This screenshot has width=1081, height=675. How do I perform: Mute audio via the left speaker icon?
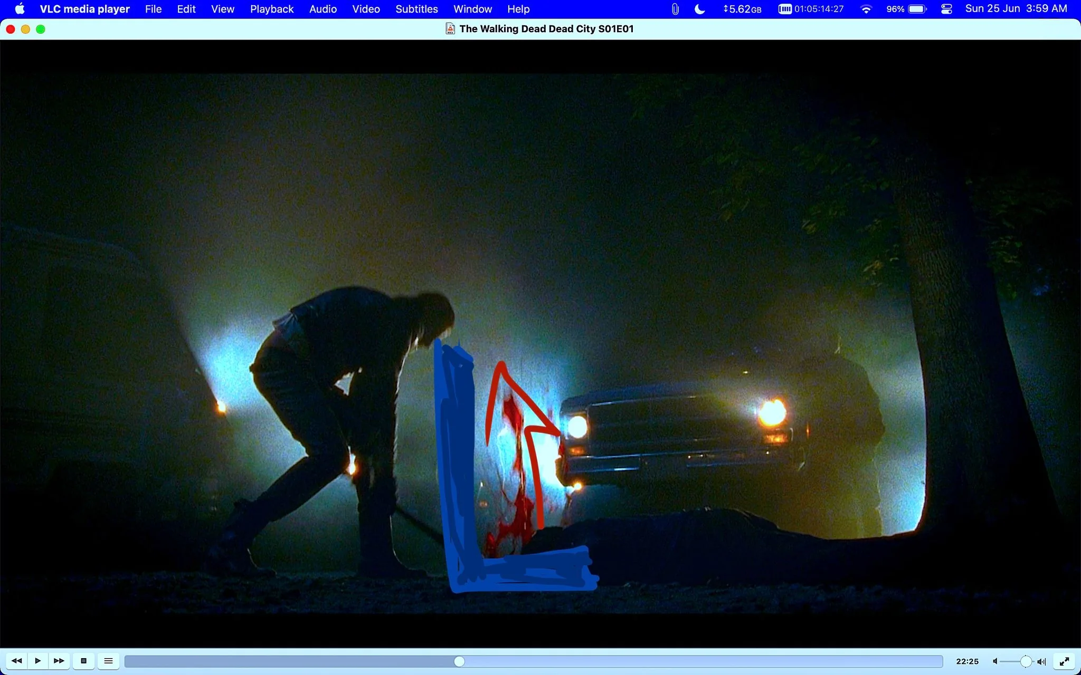pos(995,661)
